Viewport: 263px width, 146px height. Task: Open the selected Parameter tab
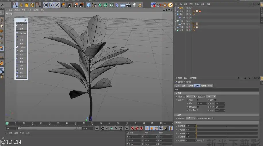(197, 86)
